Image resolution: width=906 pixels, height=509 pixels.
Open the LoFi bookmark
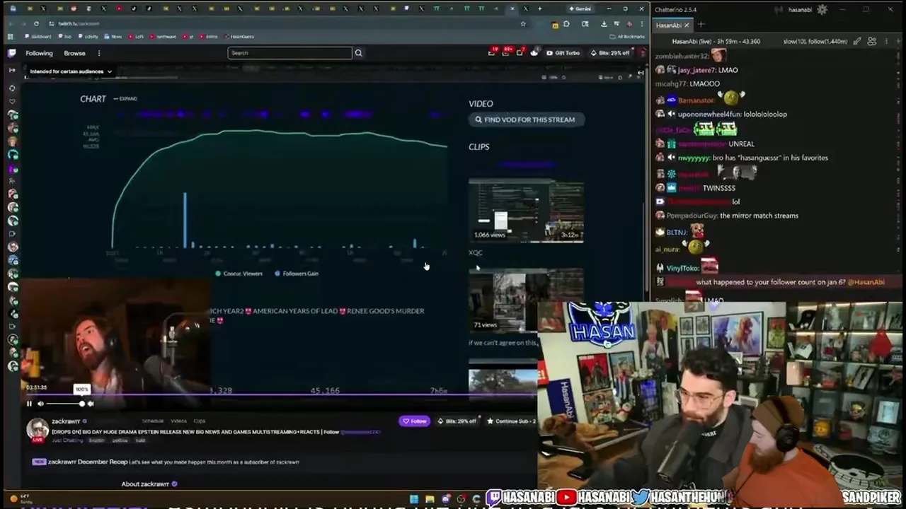coord(134,36)
